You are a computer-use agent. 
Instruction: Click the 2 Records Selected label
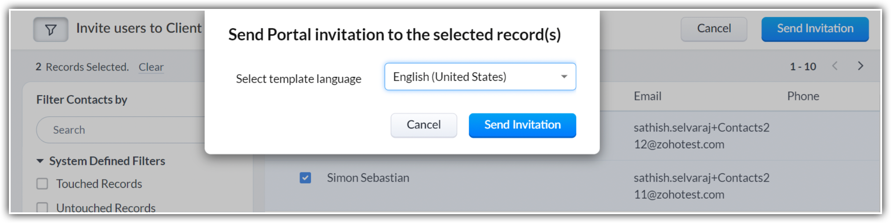[x=82, y=67]
